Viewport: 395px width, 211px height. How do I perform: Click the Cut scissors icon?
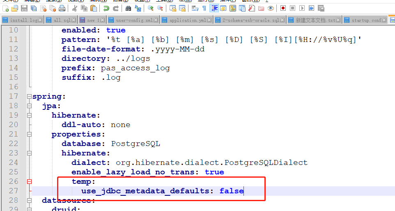point(74,8)
